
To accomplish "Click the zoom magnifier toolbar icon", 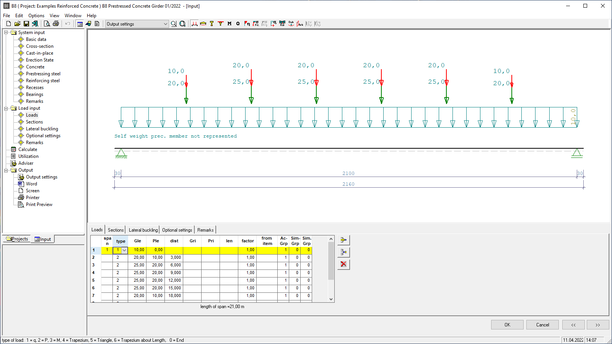I will pyautogui.click(x=174, y=24).
